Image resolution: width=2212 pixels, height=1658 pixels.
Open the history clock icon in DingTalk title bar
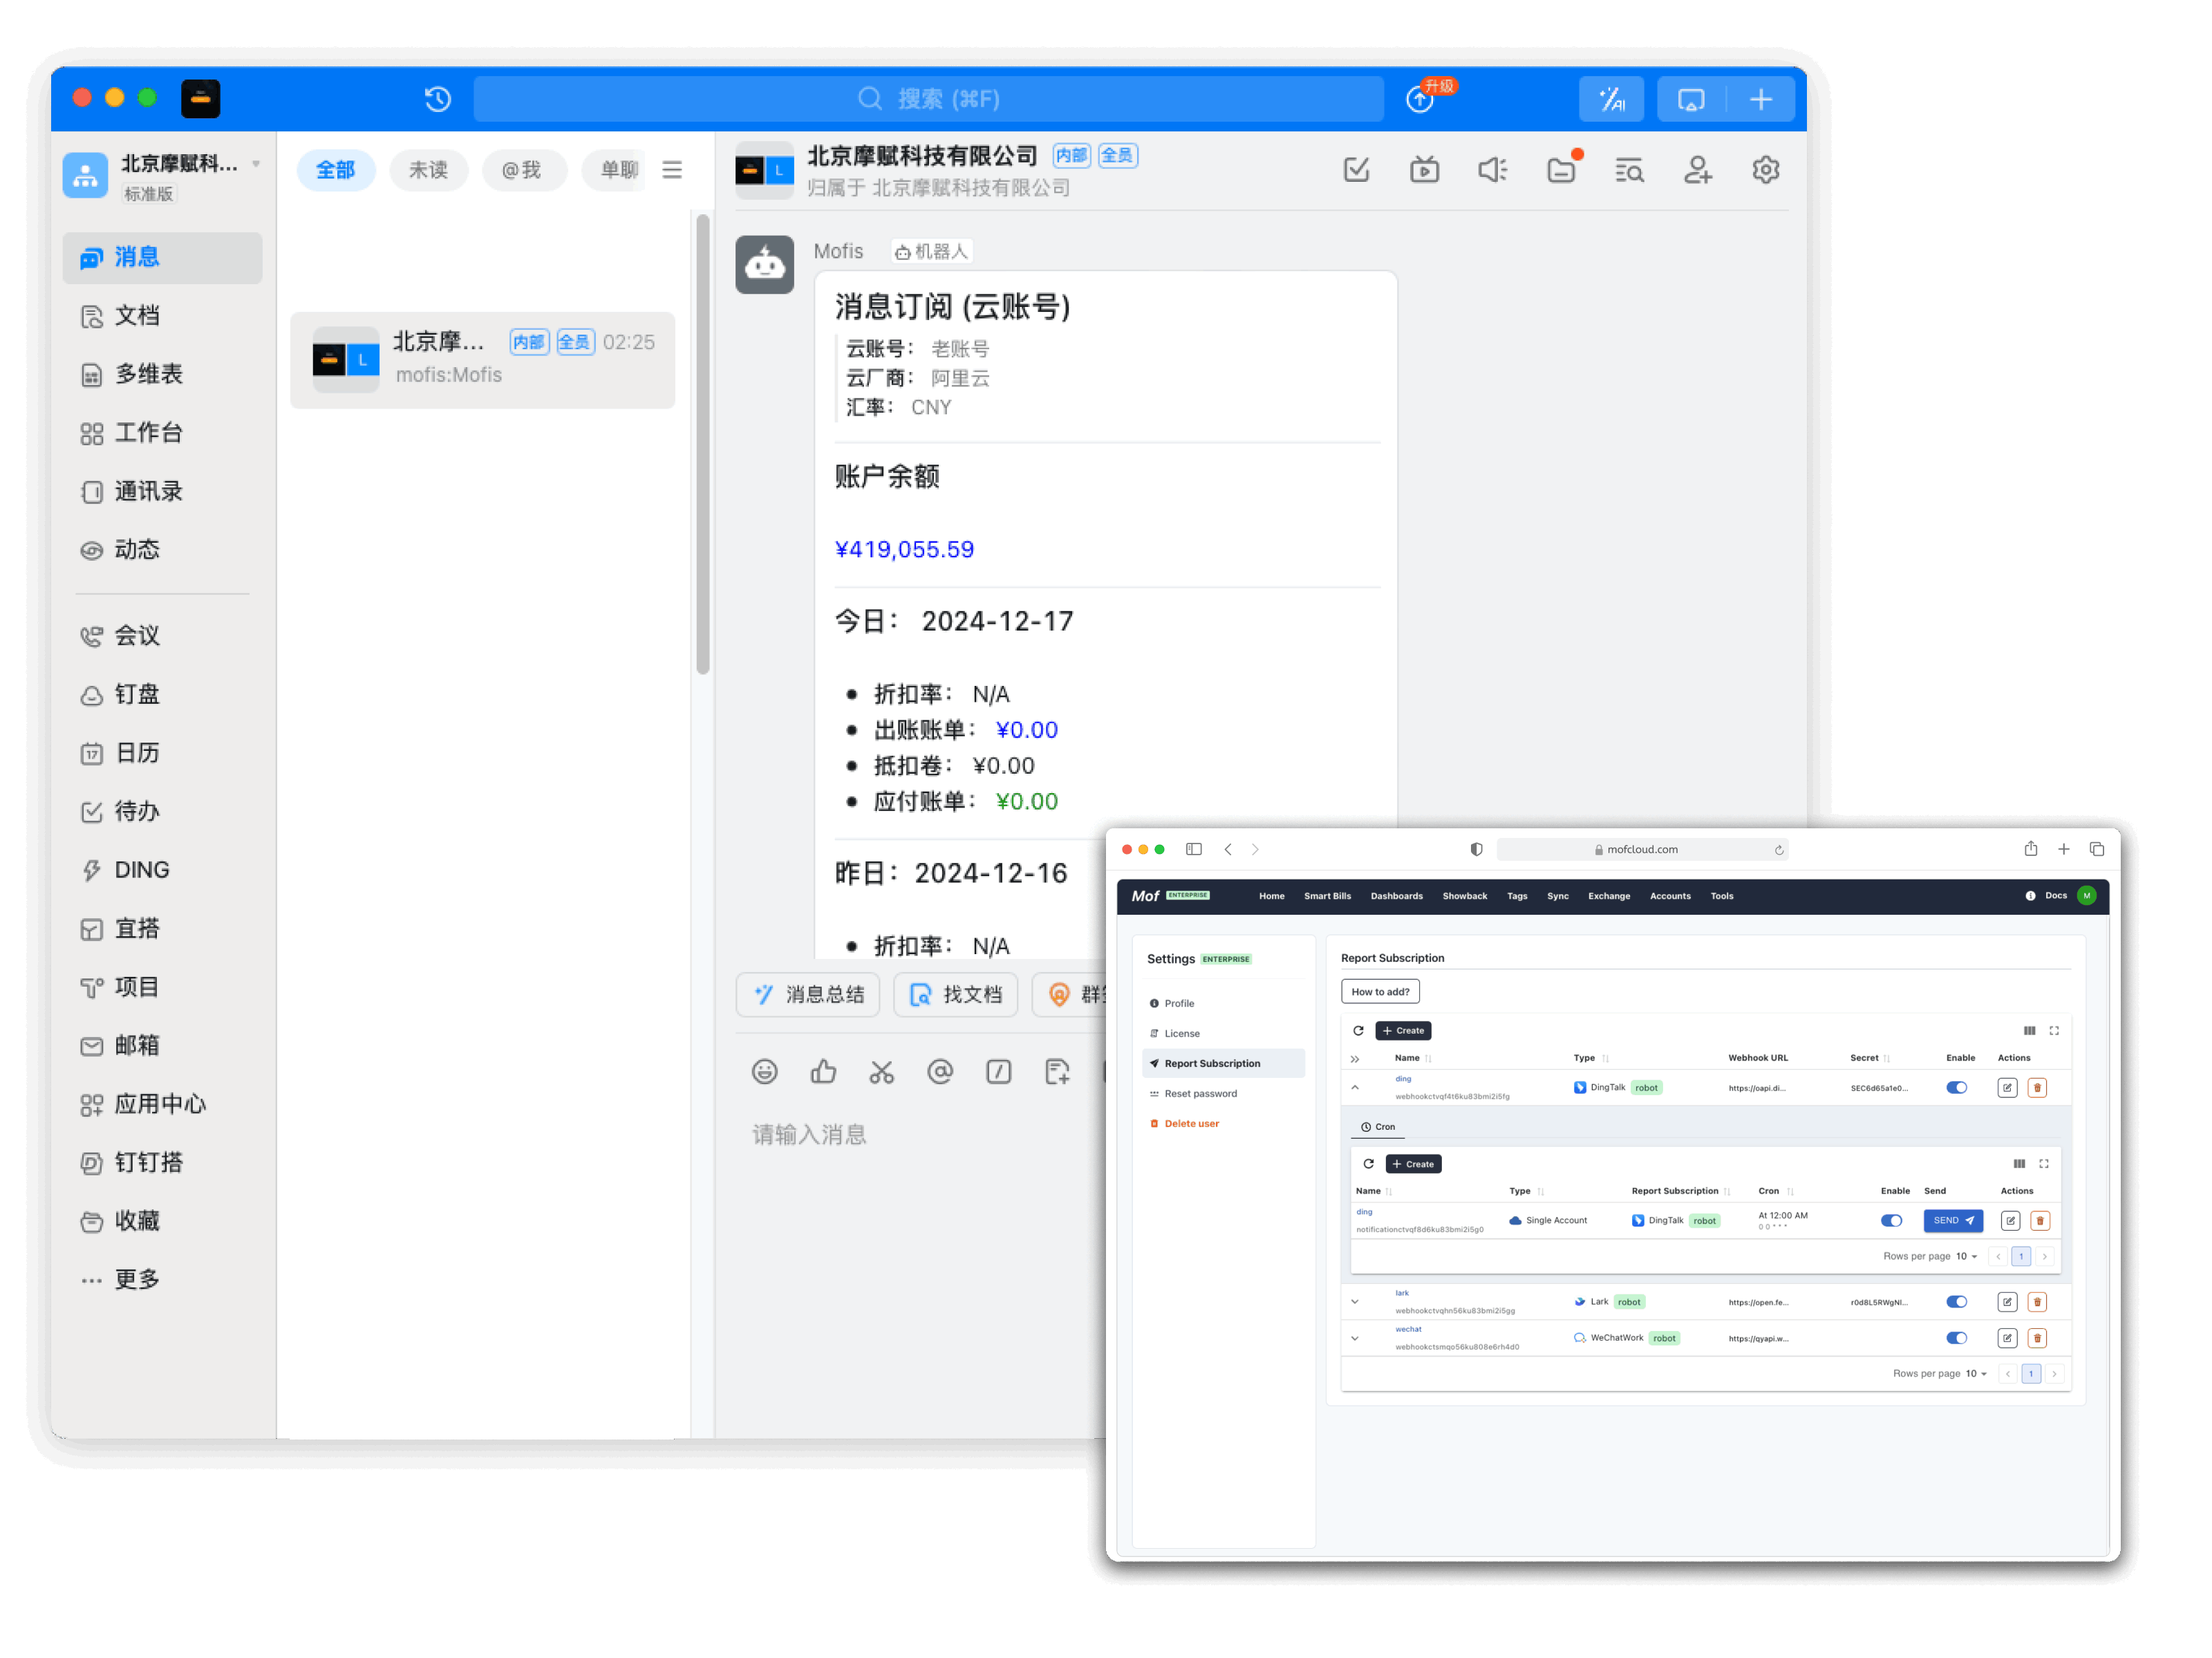[x=437, y=98]
